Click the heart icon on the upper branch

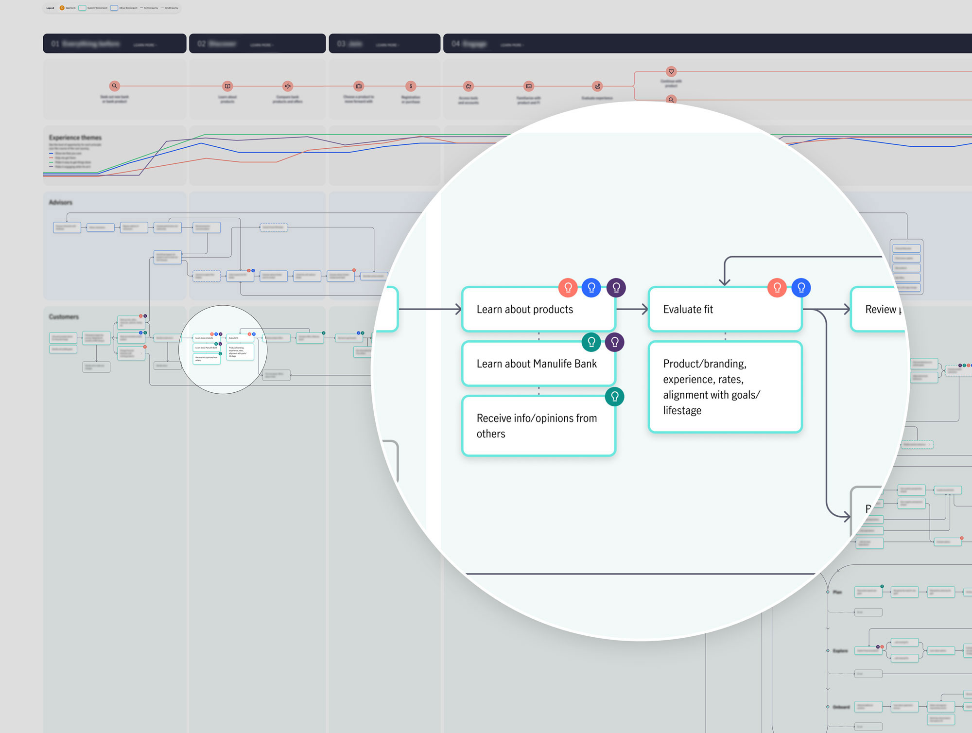tap(671, 71)
